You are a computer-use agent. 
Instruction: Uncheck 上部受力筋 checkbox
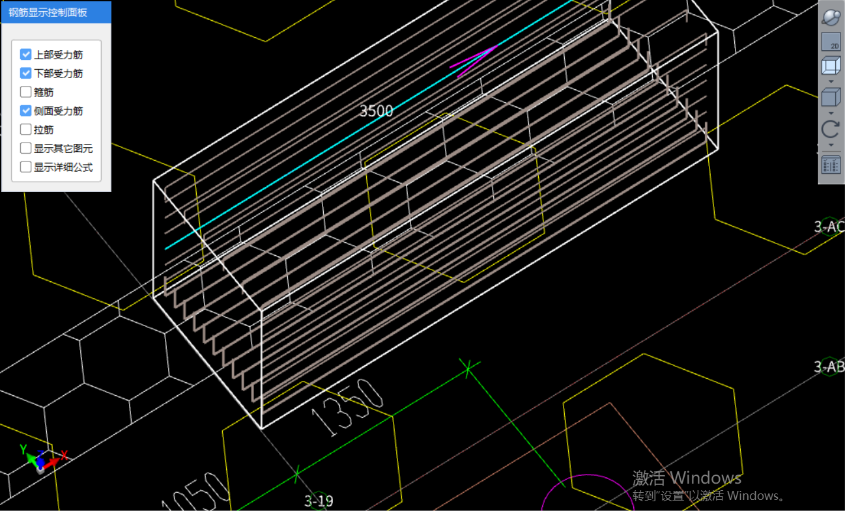[x=26, y=55]
